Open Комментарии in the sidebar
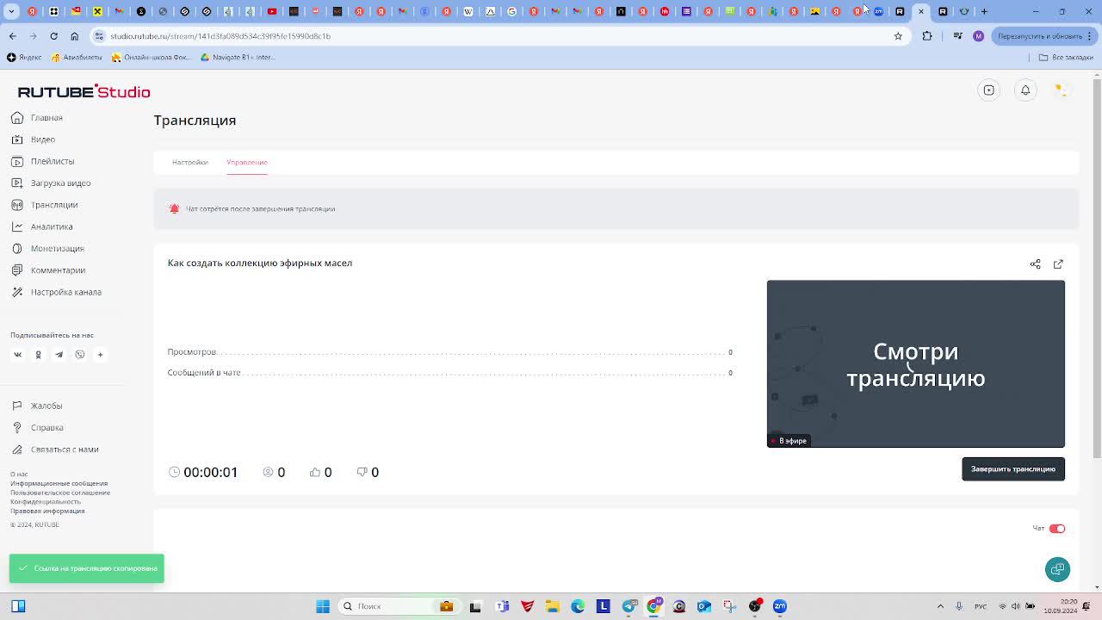This screenshot has width=1102, height=620. pyautogui.click(x=48, y=270)
